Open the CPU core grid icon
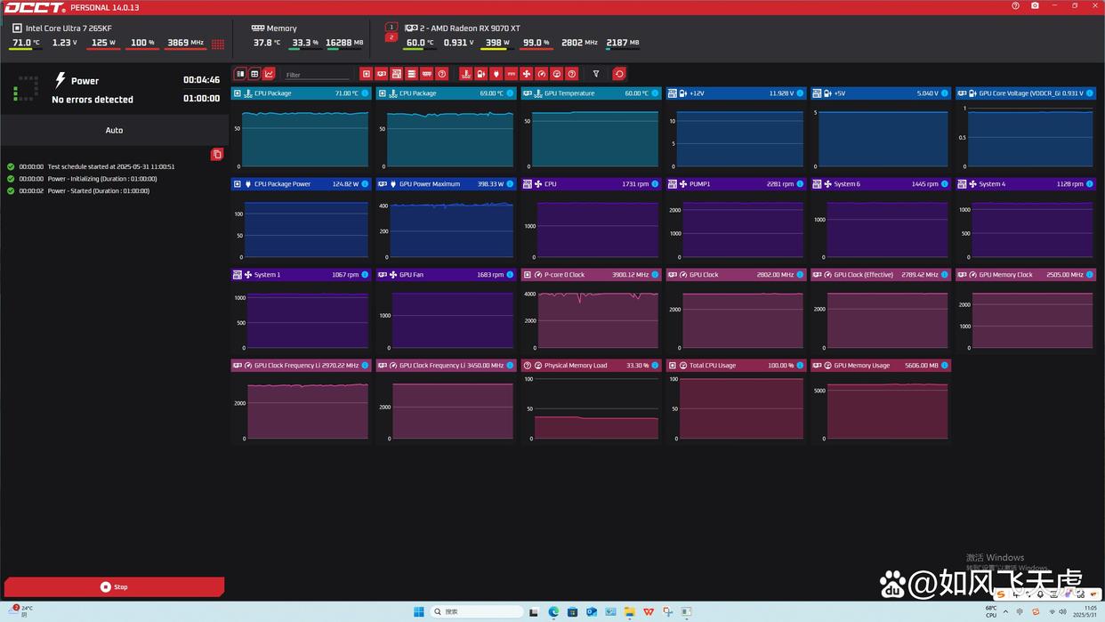 [218, 44]
